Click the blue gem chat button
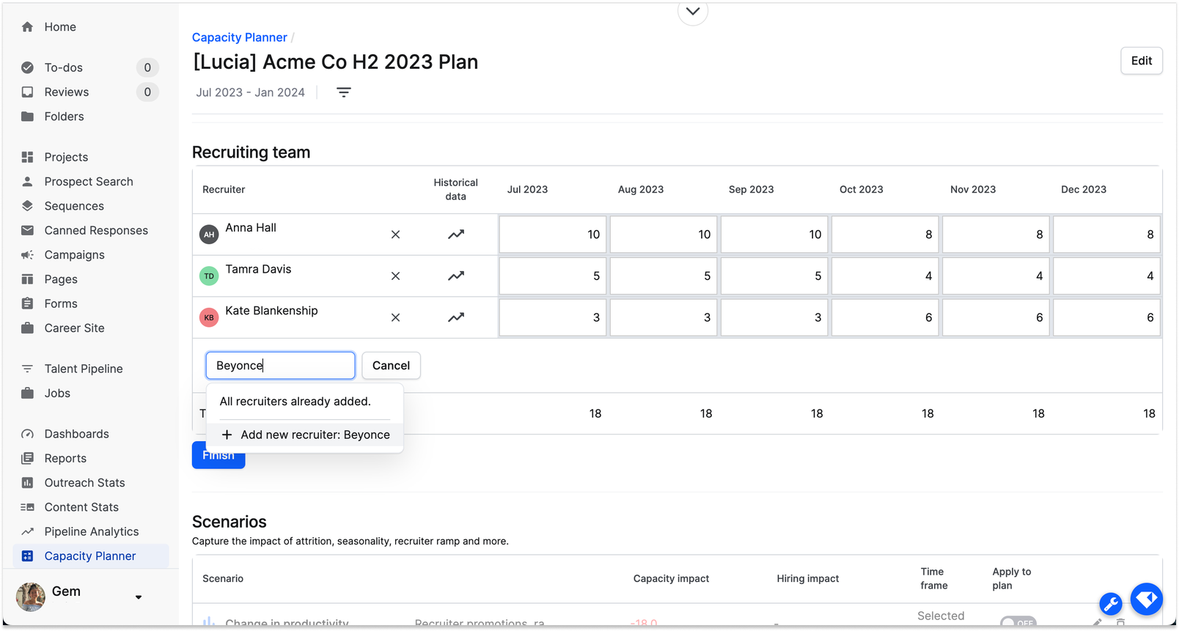The height and width of the screenshot is (631, 1179). [1147, 599]
